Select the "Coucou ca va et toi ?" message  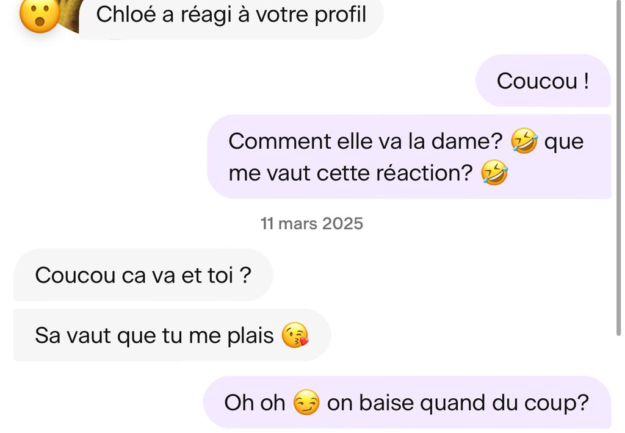click(143, 275)
